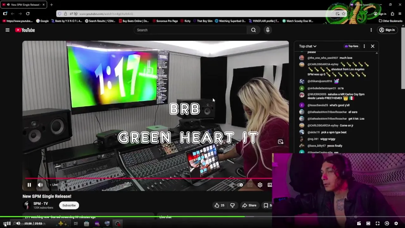Open Microsoft Store in taskbar

click(86, 224)
